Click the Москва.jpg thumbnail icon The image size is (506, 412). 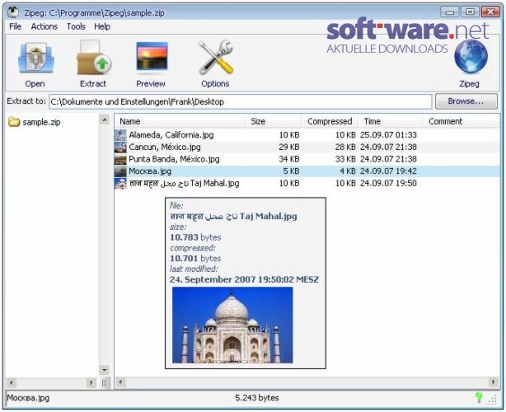tap(120, 171)
